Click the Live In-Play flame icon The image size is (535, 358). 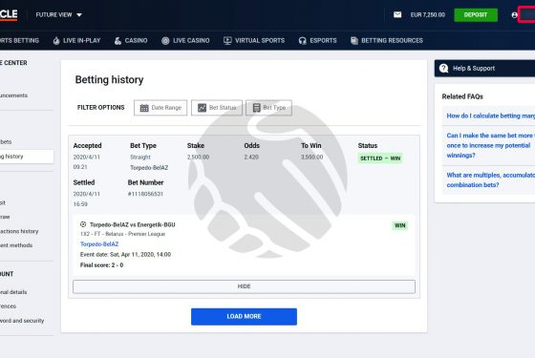pos(56,40)
